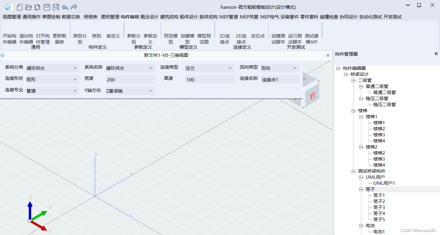Click 打开构件管理 button
This screenshot has width=440, height=235.
(43, 39)
